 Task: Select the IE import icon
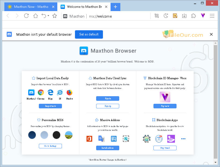point(60,92)
